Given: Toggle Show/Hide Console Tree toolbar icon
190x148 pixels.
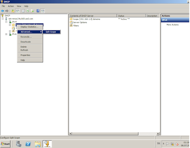Looking at the screenshot, I should [x=18, y=11].
